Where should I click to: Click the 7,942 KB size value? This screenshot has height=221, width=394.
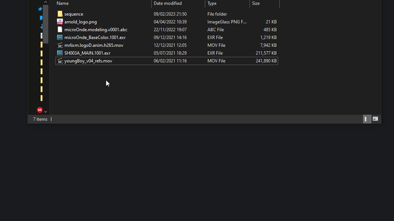(x=269, y=45)
